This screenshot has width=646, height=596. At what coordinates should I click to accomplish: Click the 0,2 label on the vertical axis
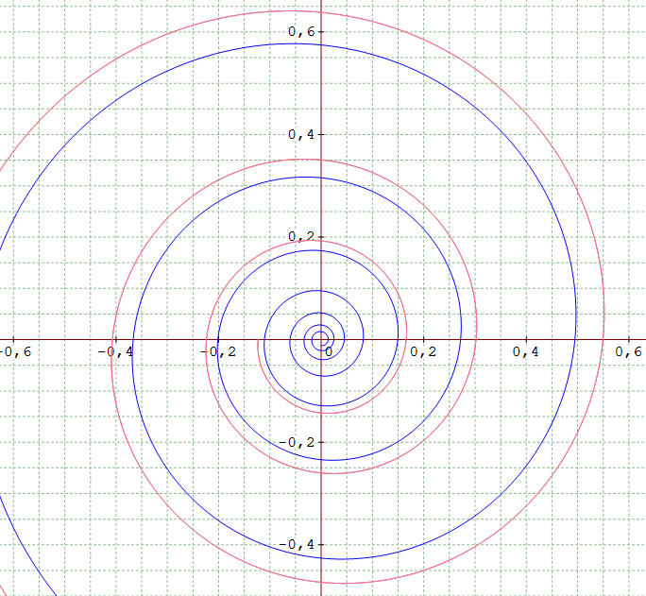(301, 236)
